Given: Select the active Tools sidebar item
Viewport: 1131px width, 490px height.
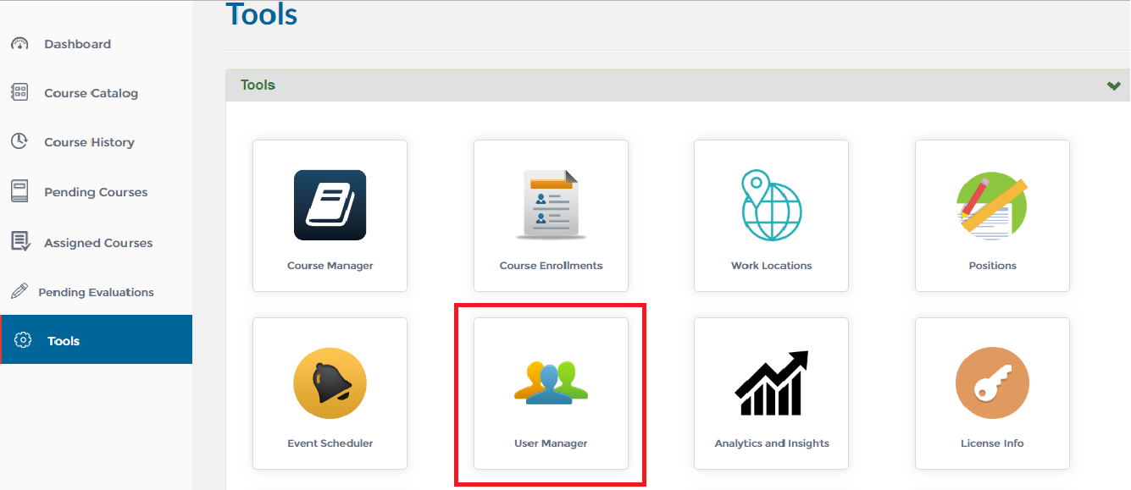Looking at the screenshot, I should (x=97, y=340).
